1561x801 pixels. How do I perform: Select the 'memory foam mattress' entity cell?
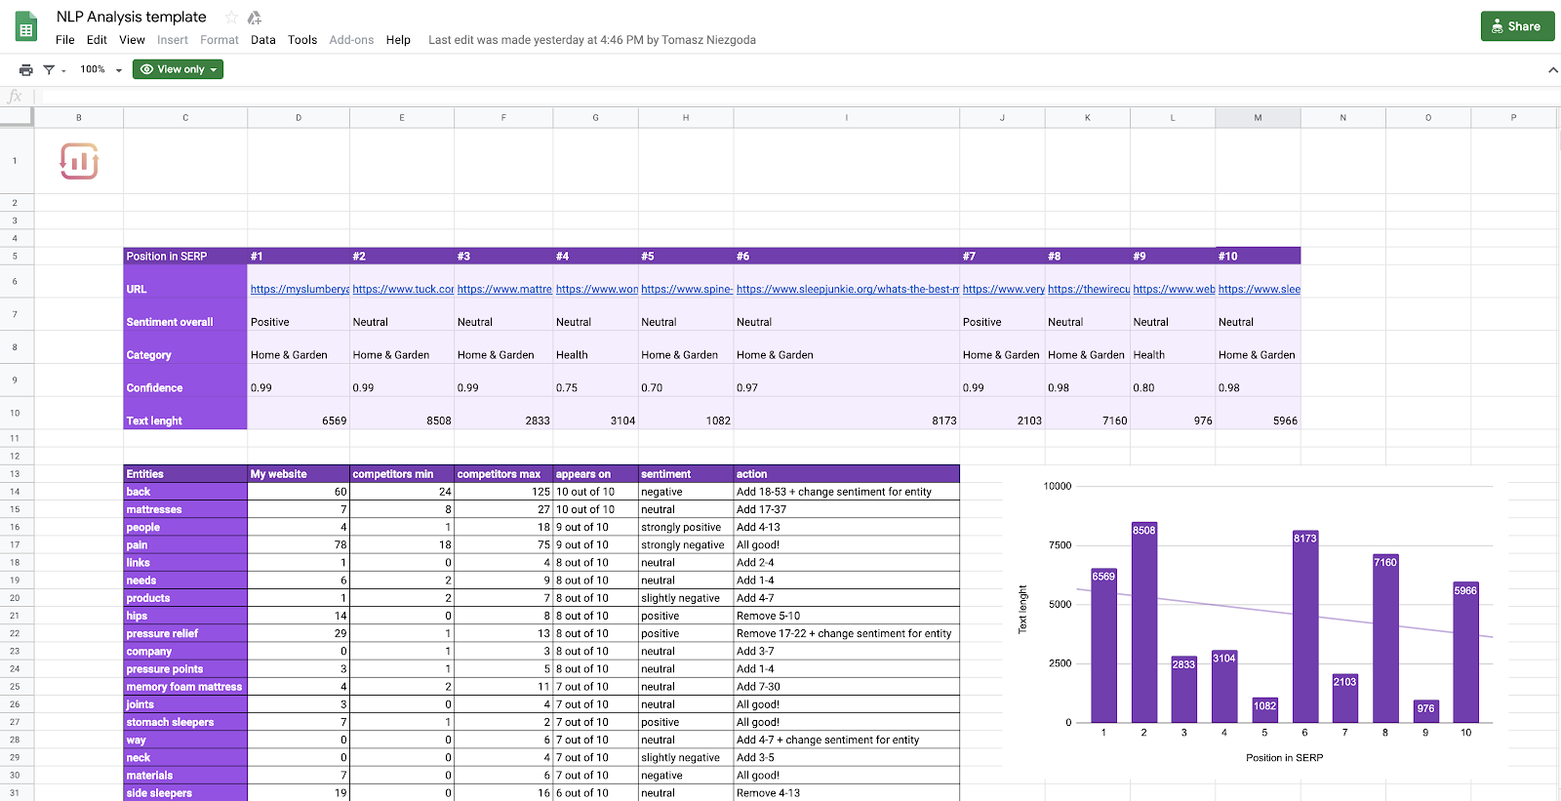coord(185,687)
